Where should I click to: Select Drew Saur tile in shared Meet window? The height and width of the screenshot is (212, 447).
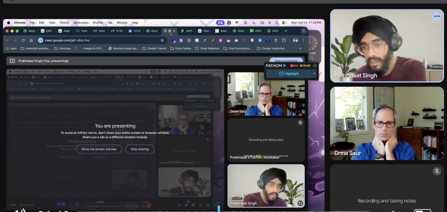click(266, 94)
